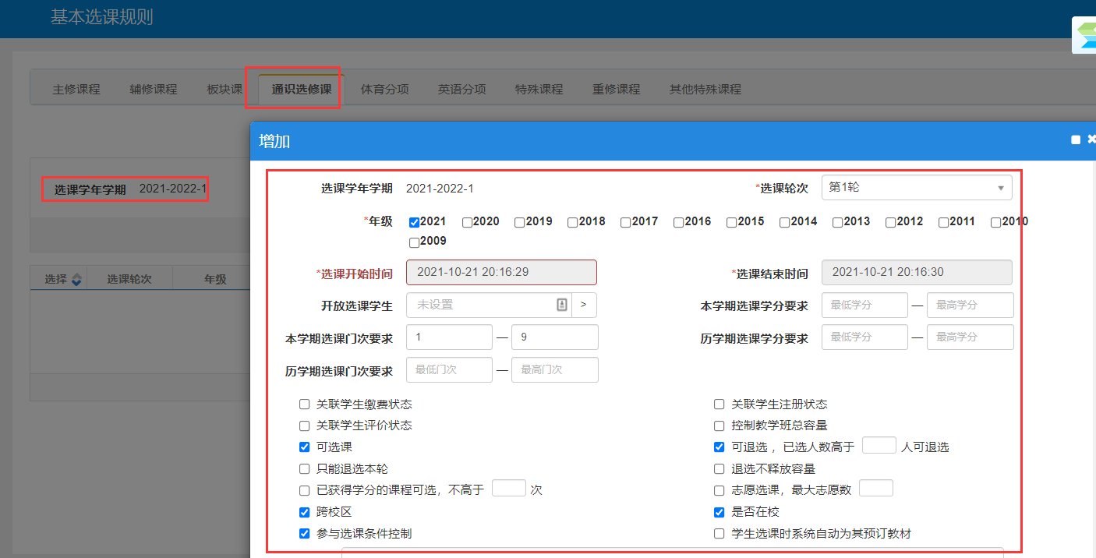Click the sort icon in 选择 column header
Screen dimensions: 1096x558
(76, 280)
